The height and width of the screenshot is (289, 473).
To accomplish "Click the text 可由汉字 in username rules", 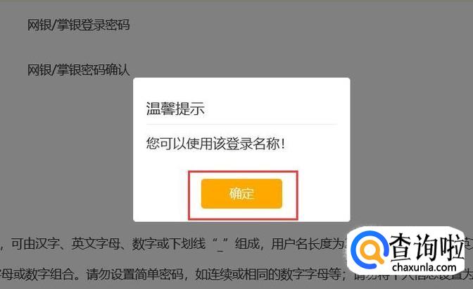I will [x=34, y=243].
